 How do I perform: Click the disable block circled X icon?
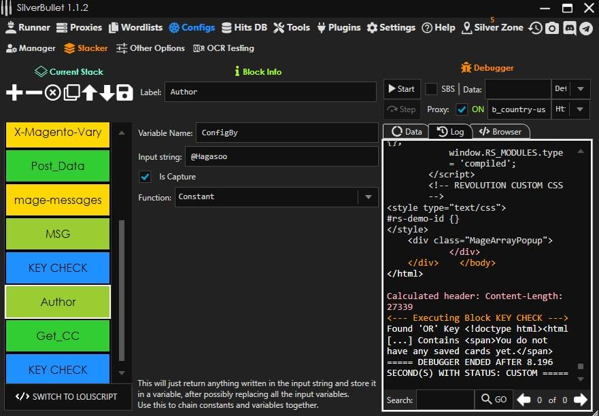(x=52, y=93)
